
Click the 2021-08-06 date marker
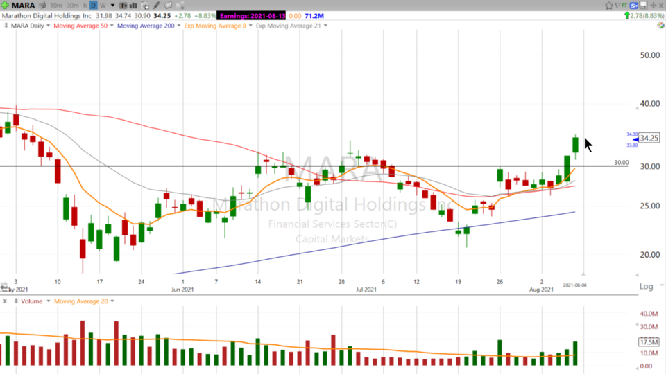[x=574, y=285]
